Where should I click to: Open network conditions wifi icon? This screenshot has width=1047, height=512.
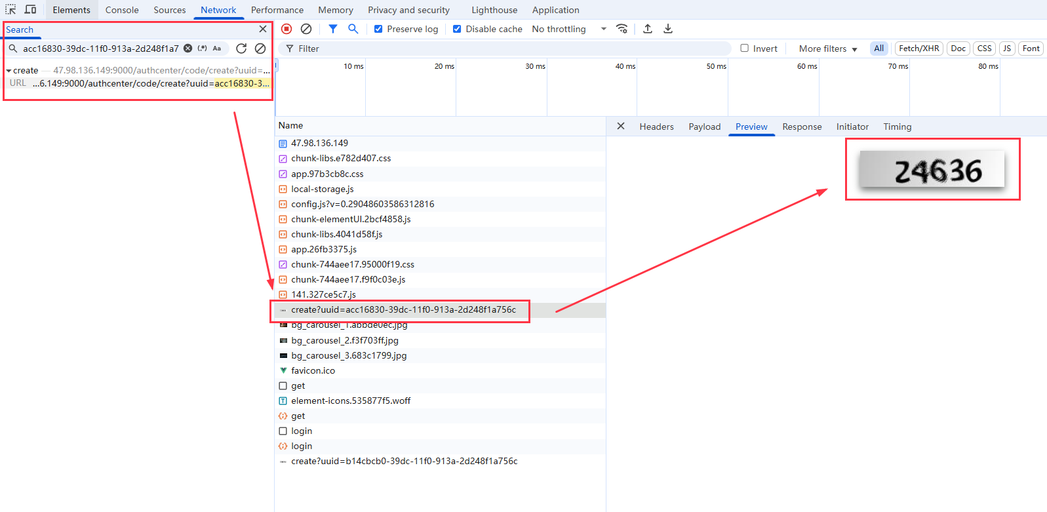tap(622, 29)
